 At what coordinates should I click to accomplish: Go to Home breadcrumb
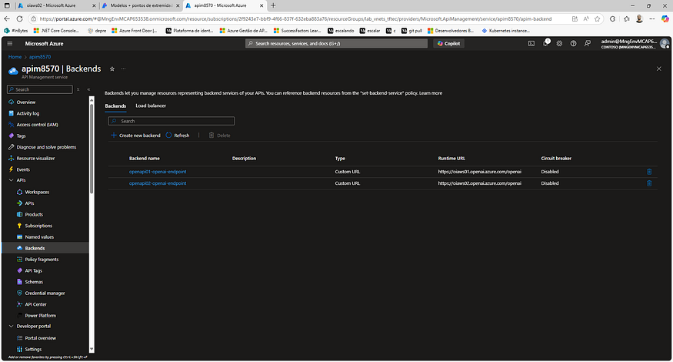(x=15, y=57)
